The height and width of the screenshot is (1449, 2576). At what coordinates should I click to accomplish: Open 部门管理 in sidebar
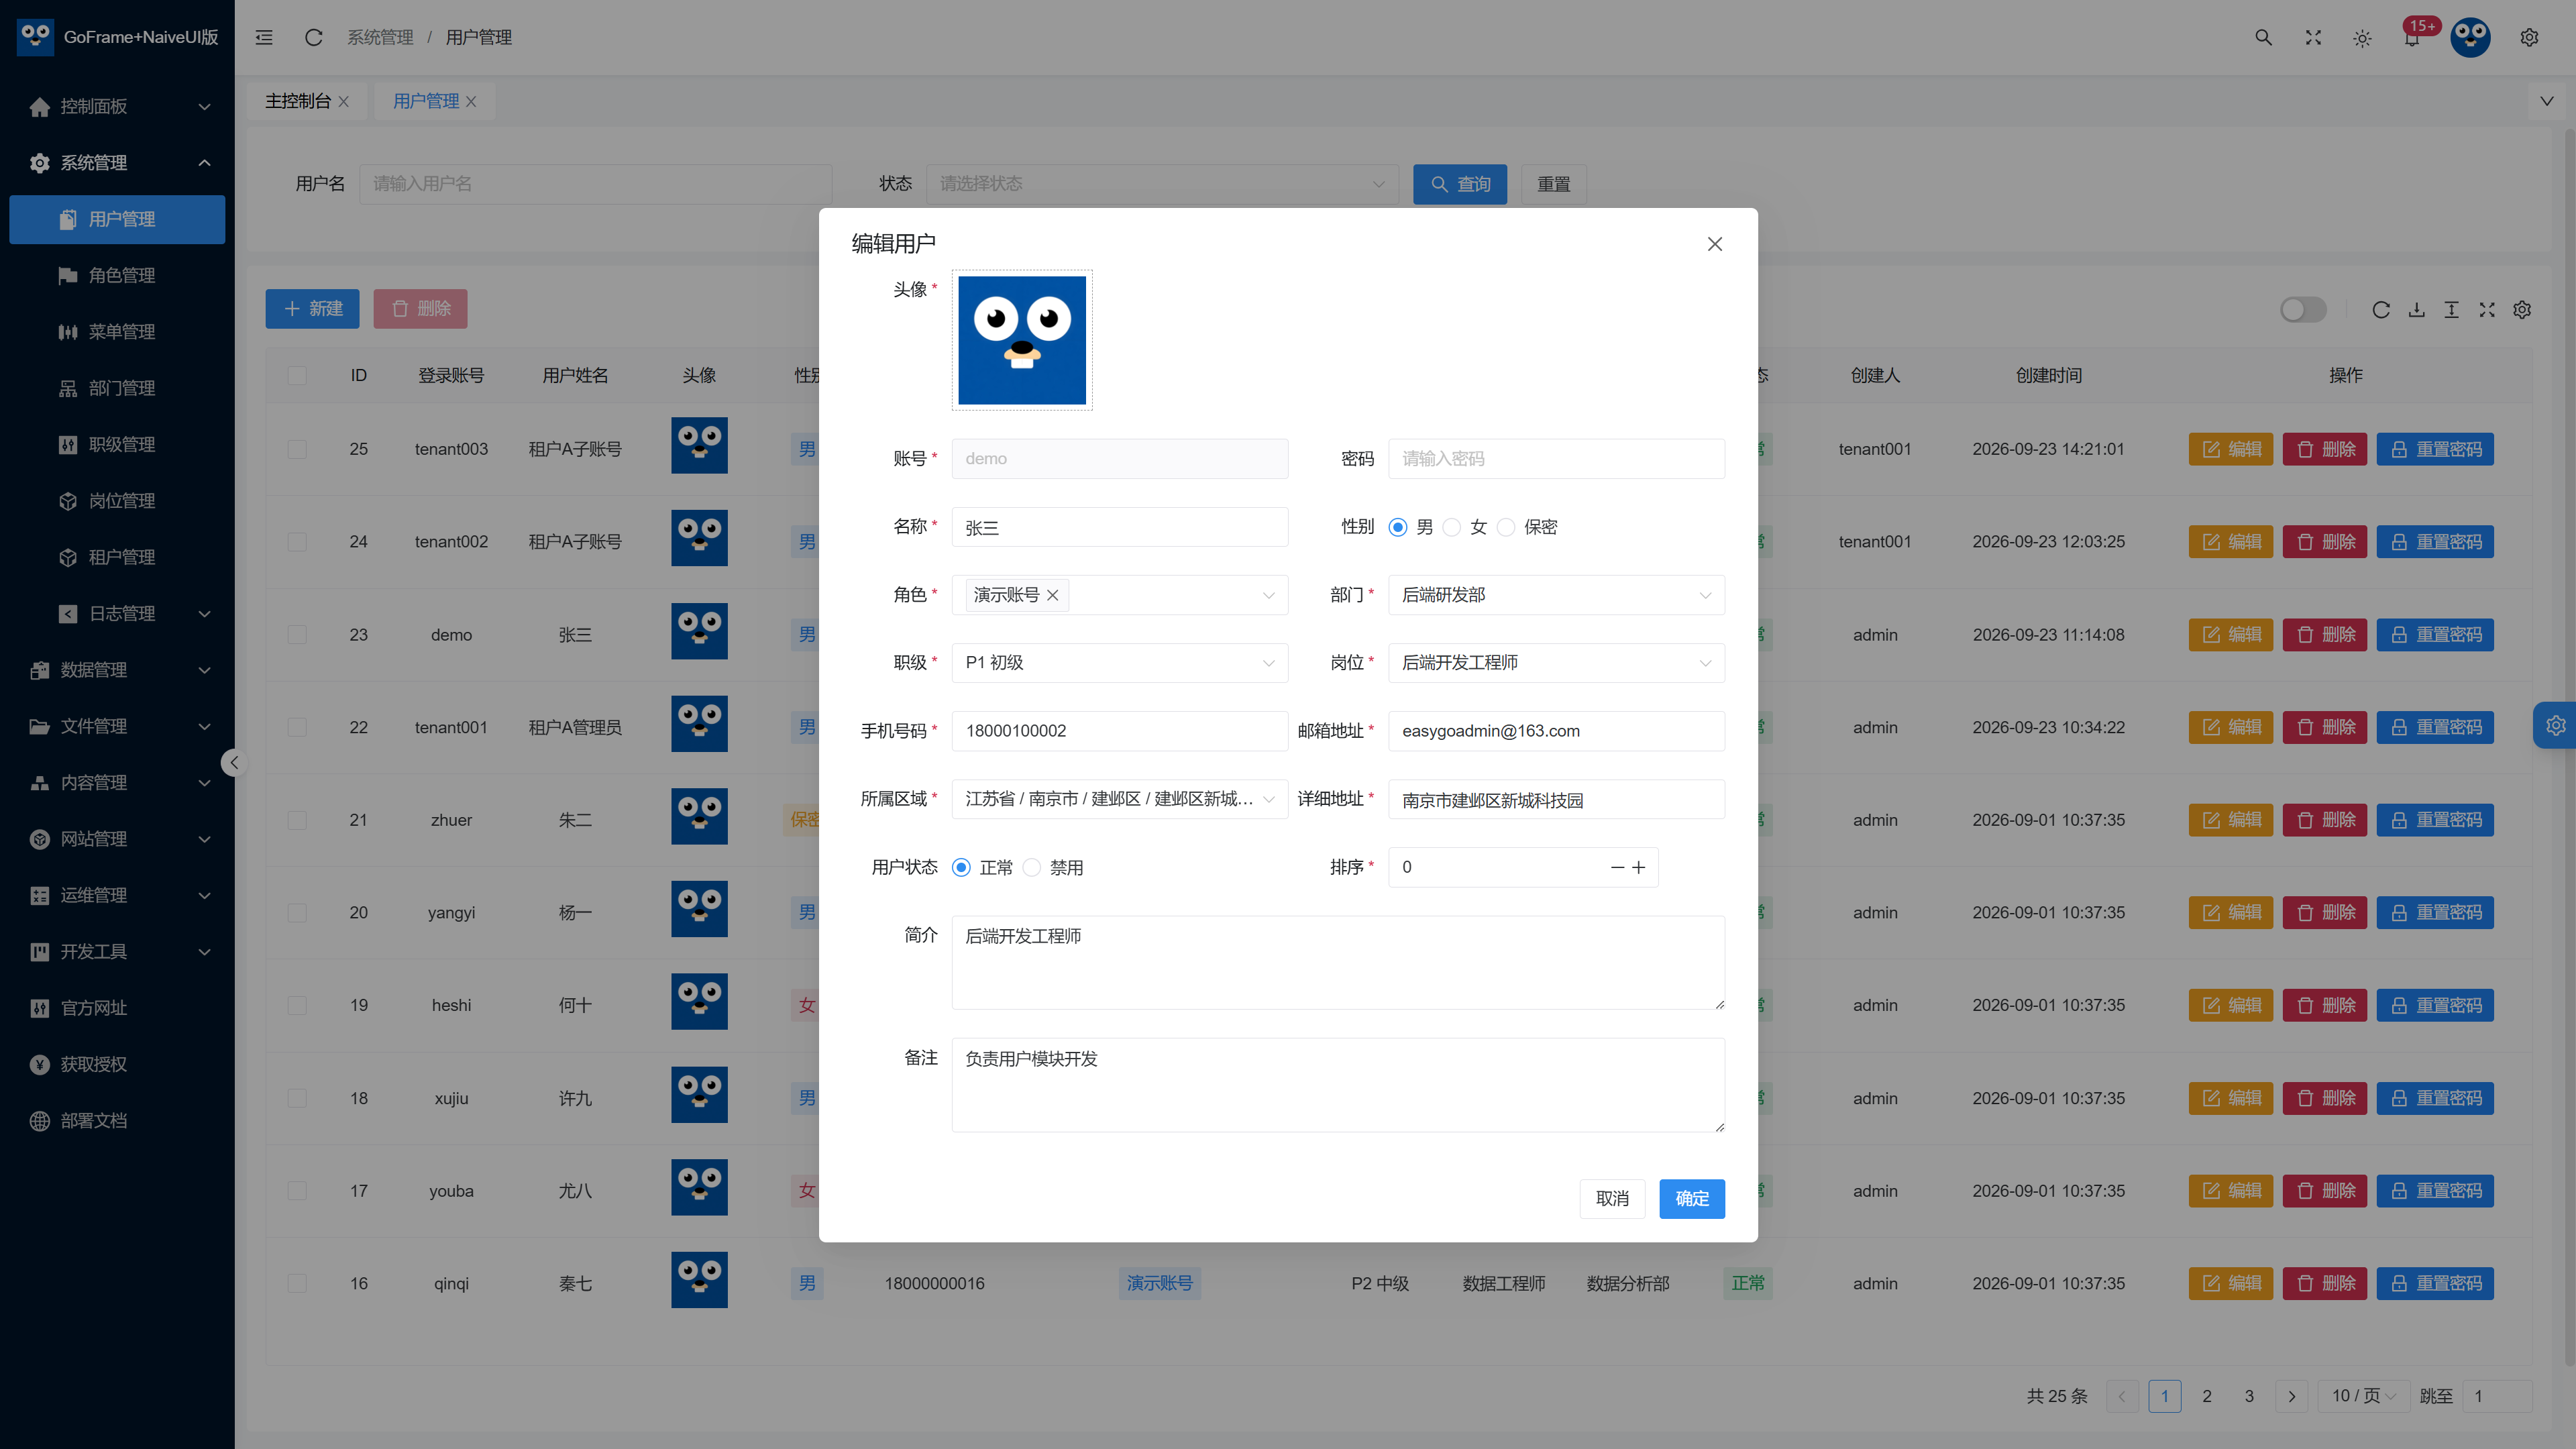pos(117,388)
